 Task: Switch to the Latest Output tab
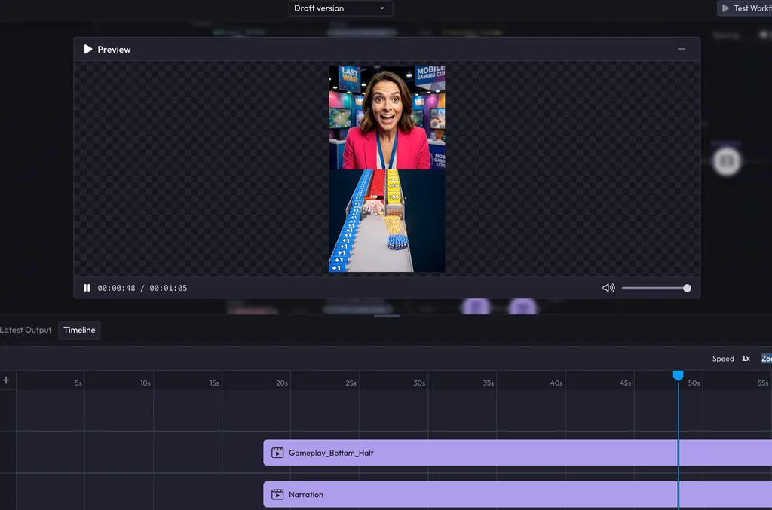(x=26, y=330)
